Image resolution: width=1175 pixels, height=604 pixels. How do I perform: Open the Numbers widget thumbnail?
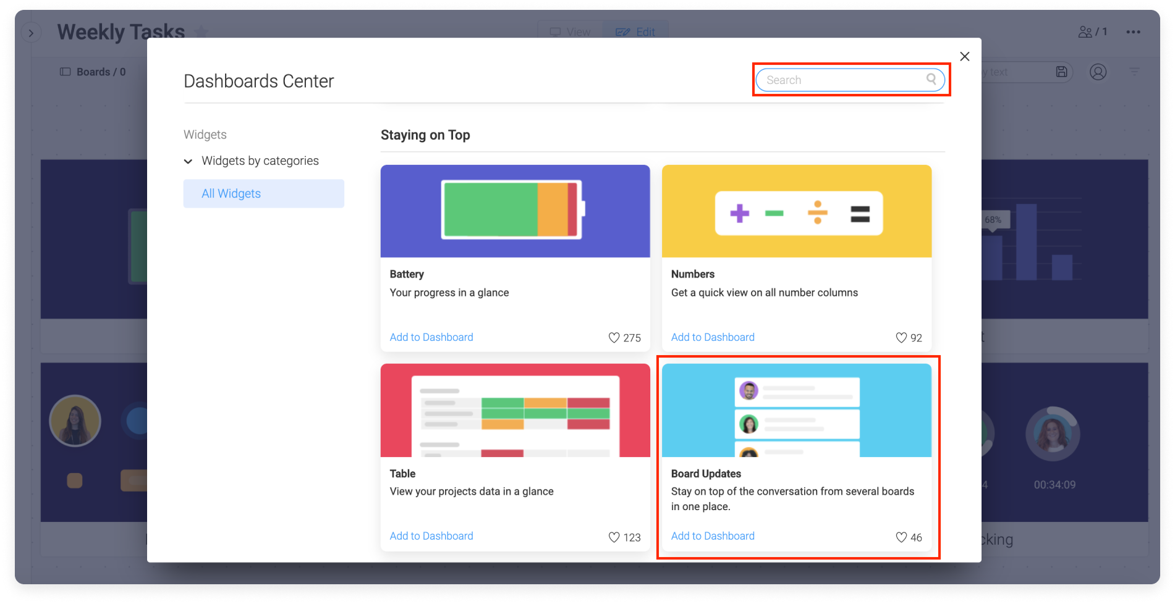point(797,211)
